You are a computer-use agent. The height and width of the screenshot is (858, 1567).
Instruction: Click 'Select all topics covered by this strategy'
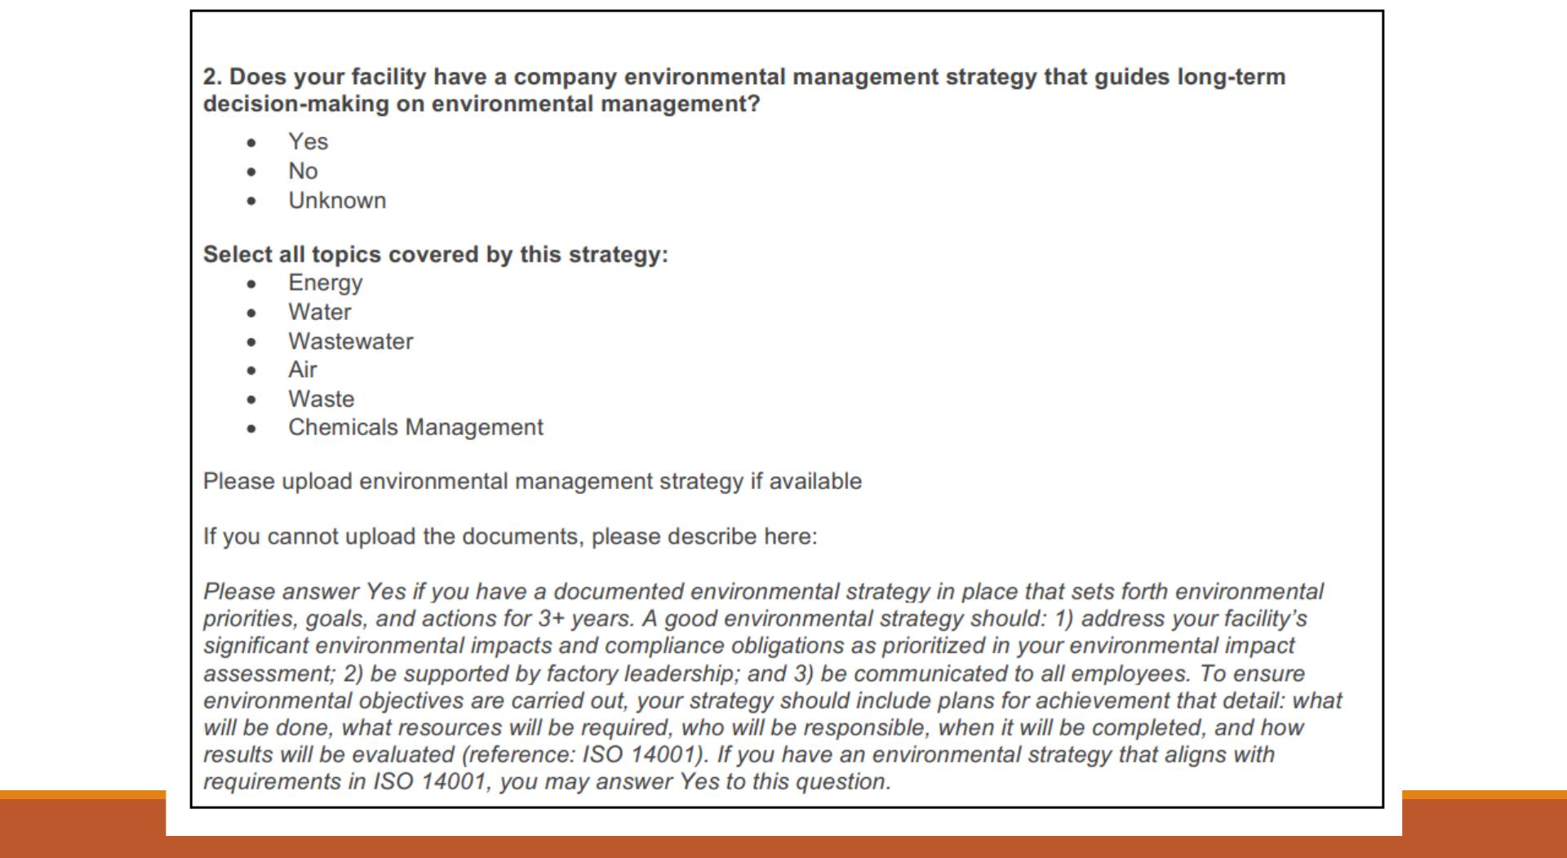(435, 255)
